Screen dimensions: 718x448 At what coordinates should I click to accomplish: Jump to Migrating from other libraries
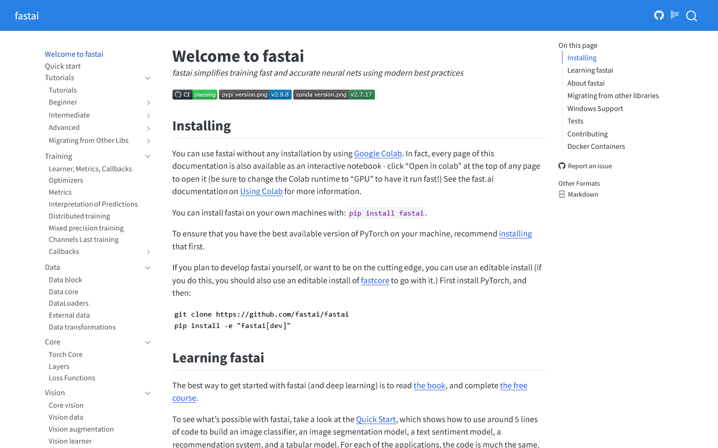613,96
